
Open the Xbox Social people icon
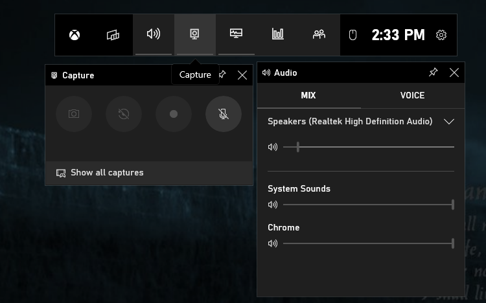319,34
